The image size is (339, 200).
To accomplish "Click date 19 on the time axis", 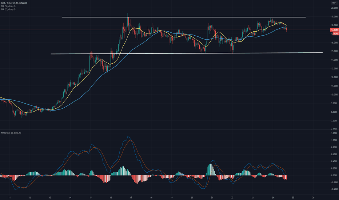I will [171, 197].
